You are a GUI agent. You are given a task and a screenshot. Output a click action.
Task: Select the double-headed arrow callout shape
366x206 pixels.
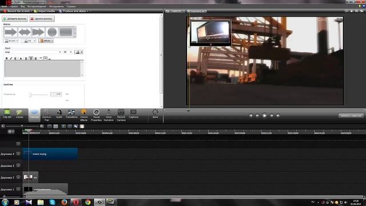pyautogui.click(x=25, y=32)
